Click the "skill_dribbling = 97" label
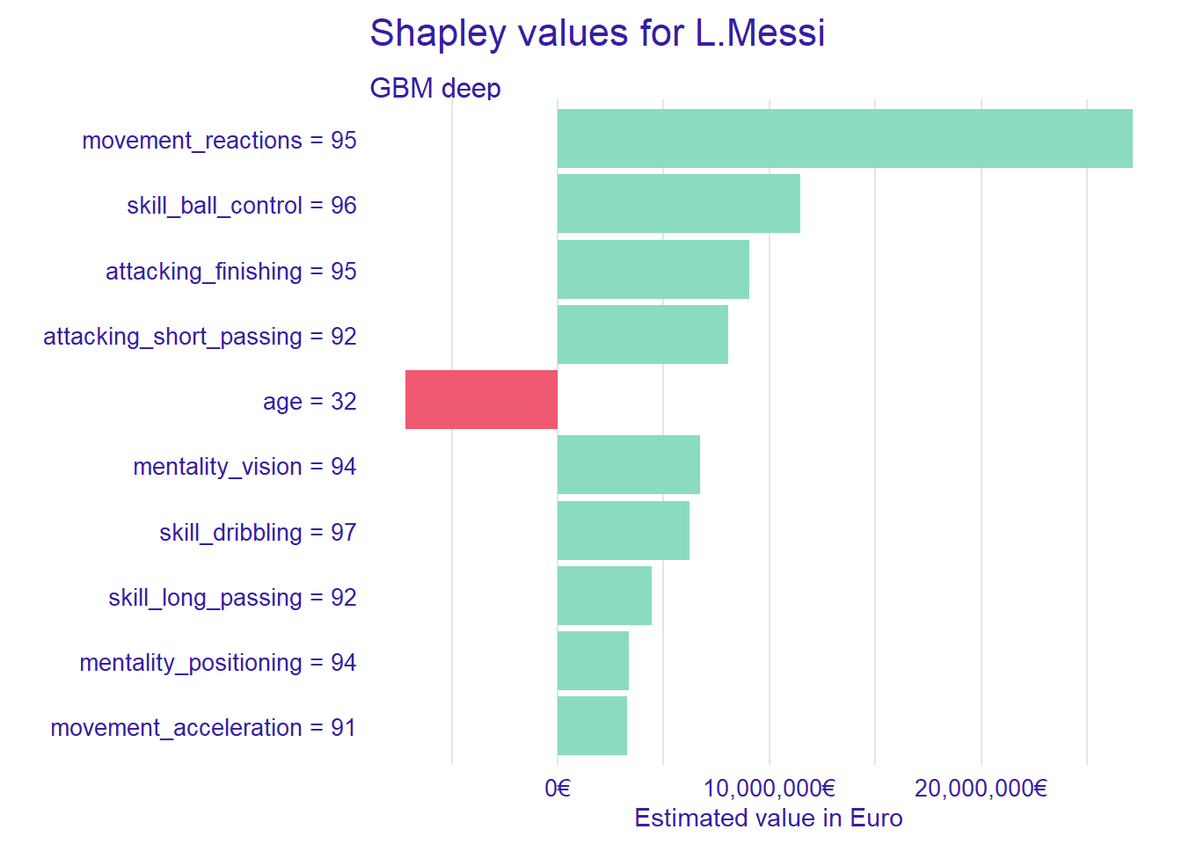This screenshot has width=1182, height=844. point(258,533)
